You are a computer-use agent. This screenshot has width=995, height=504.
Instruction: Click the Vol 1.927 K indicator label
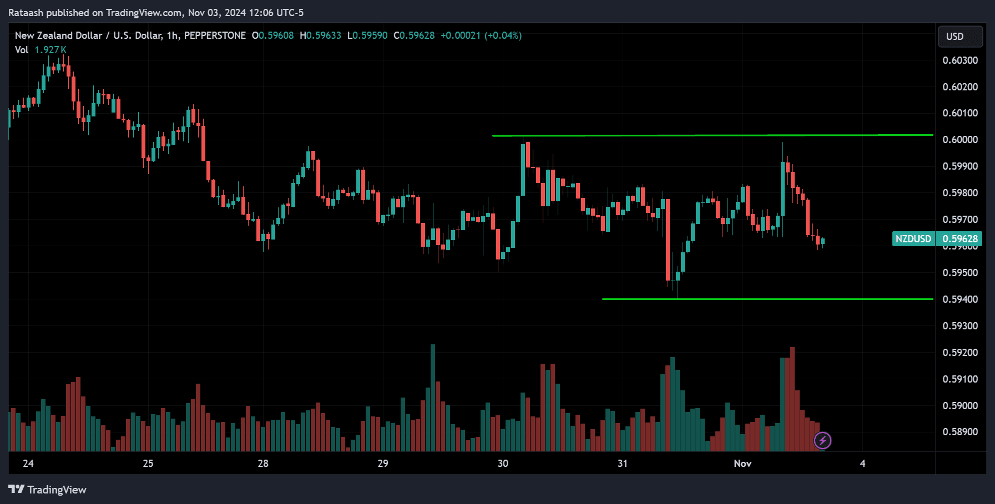41,50
